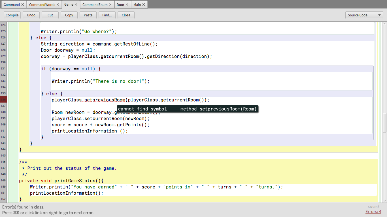Click the "There is no door!" println line

click(x=101, y=81)
